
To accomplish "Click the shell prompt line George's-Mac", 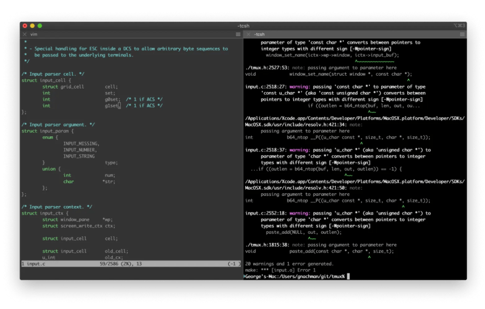I will coord(295,276).
